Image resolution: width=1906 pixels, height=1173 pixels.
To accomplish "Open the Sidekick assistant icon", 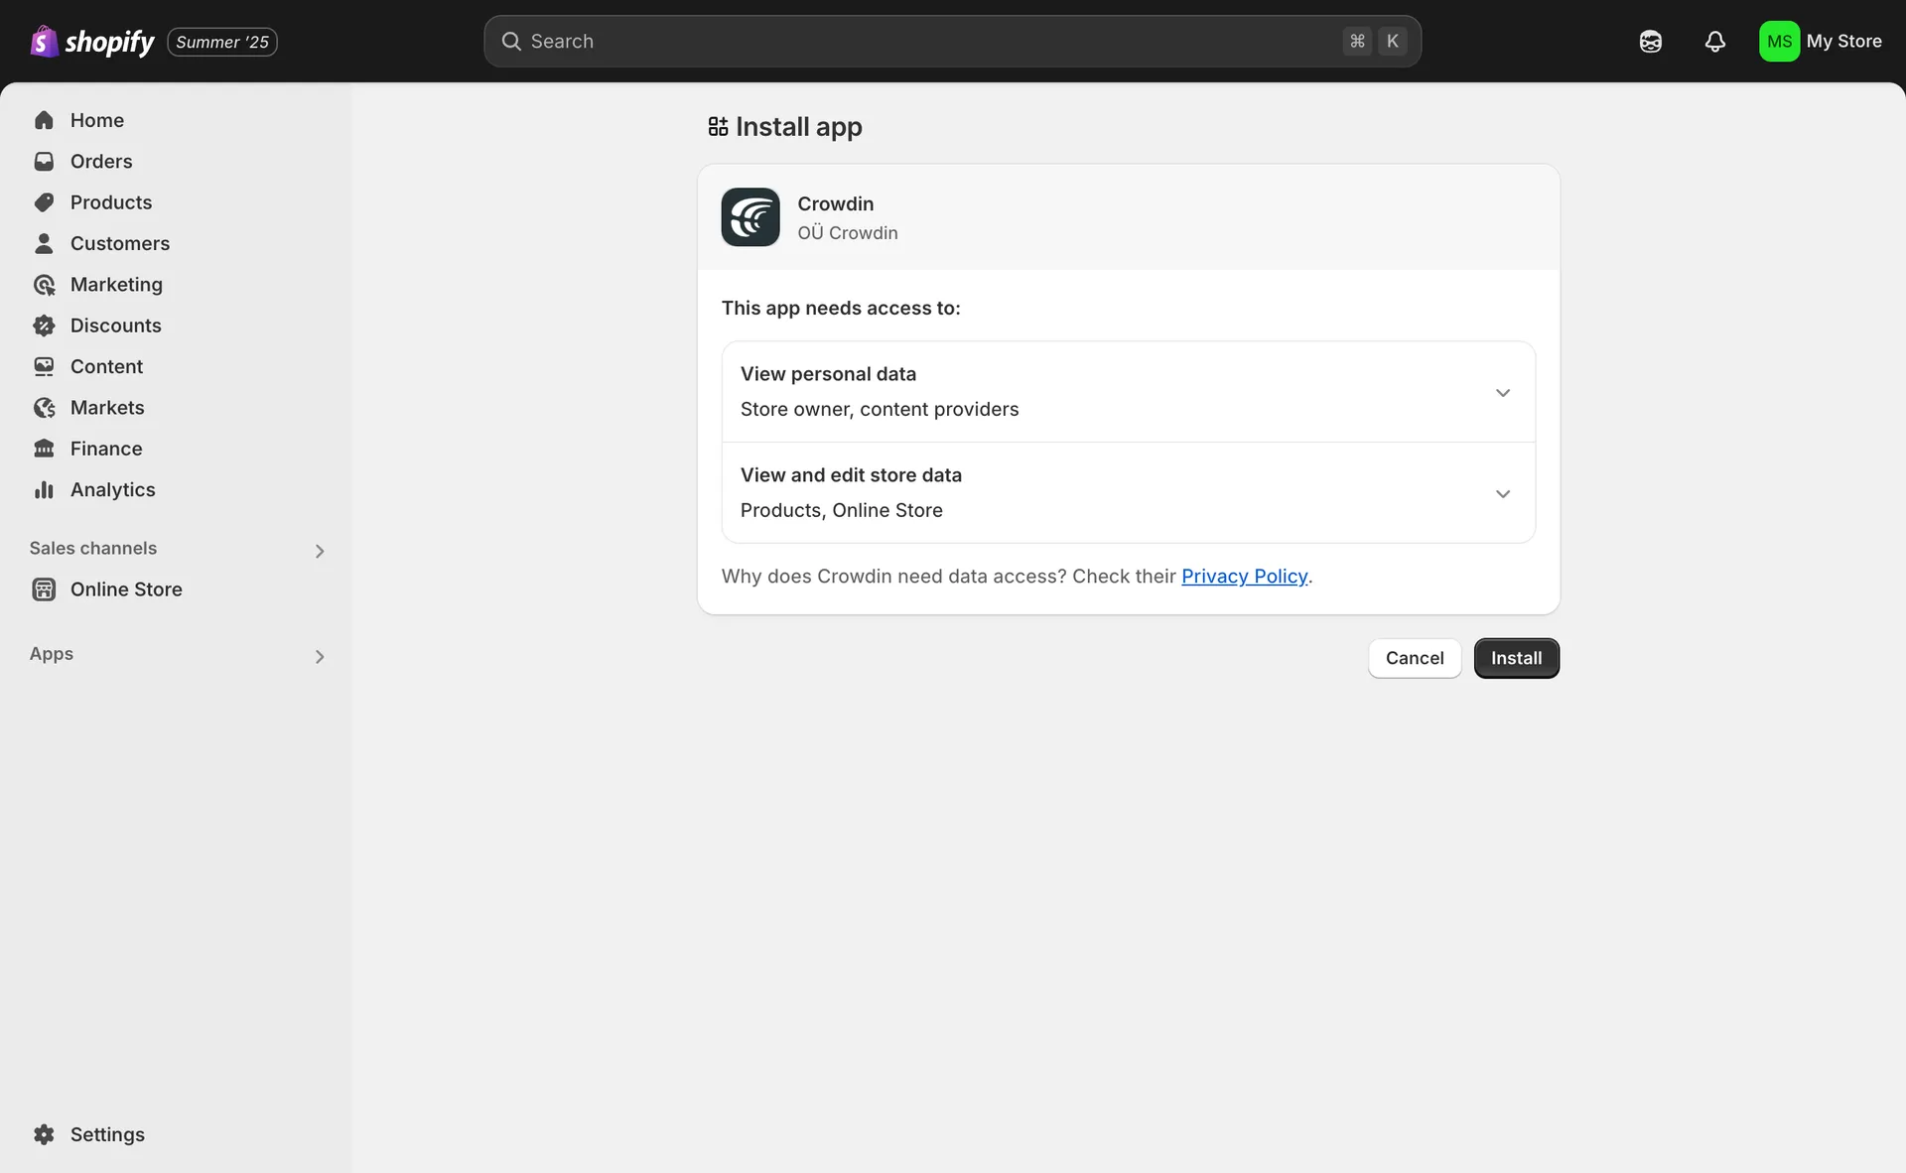I will click(1651, 41).
